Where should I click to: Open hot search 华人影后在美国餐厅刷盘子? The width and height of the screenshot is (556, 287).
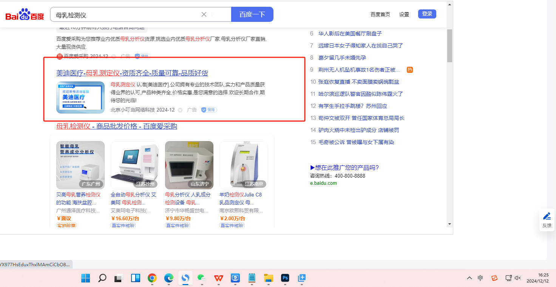coord(350,34)
